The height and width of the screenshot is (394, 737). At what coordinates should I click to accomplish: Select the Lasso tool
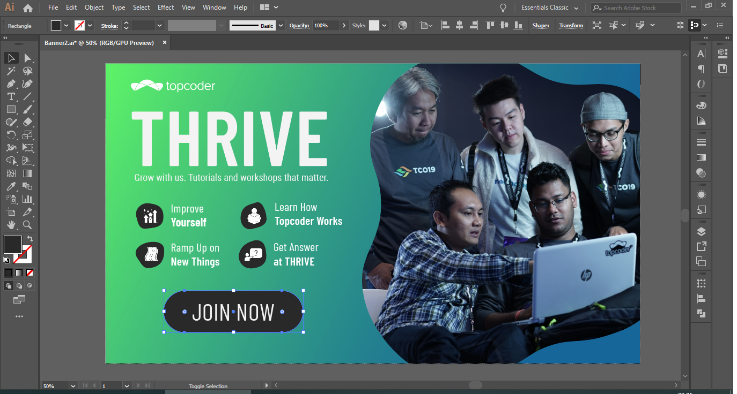tap(27, 71)
